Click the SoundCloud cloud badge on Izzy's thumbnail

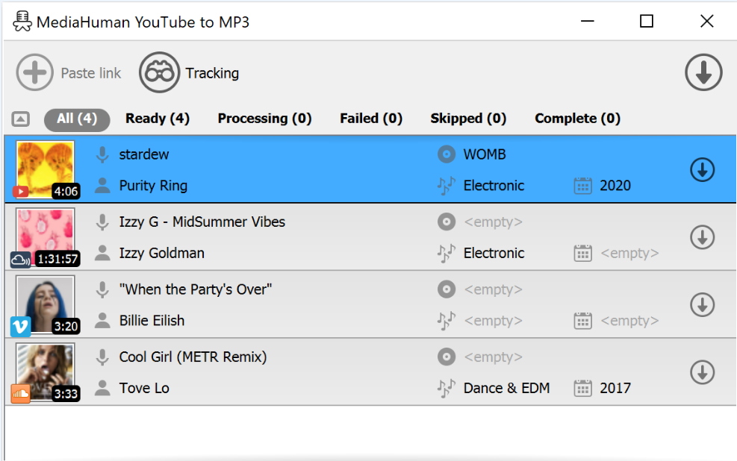(19, 260)
